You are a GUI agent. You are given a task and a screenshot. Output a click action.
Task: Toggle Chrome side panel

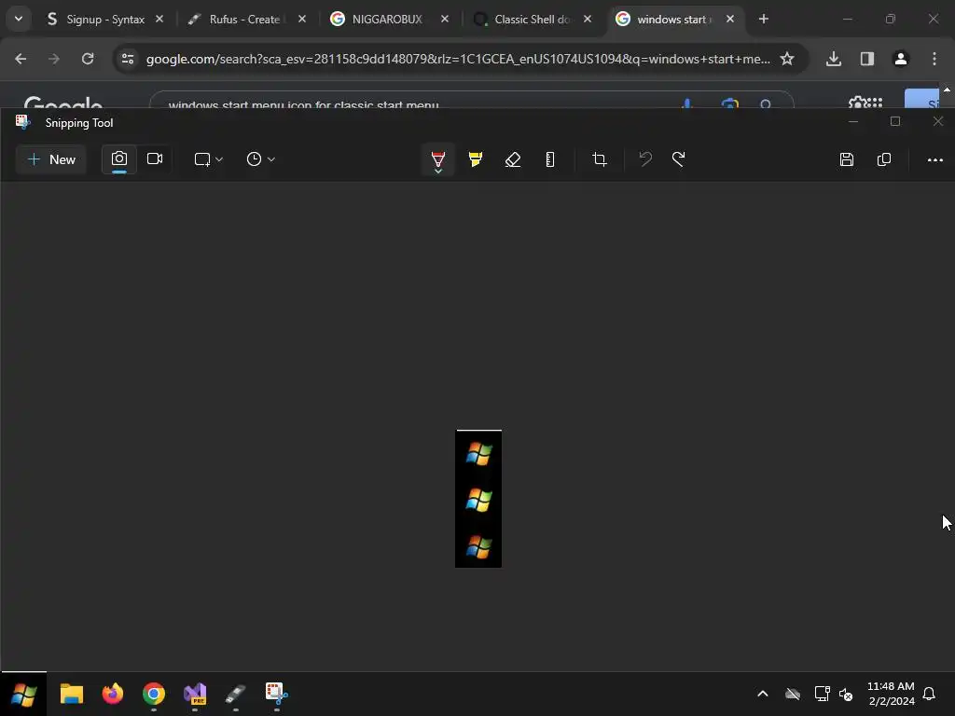[867, 59]
